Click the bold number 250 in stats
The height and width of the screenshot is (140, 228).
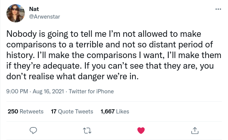pos(13,112)
